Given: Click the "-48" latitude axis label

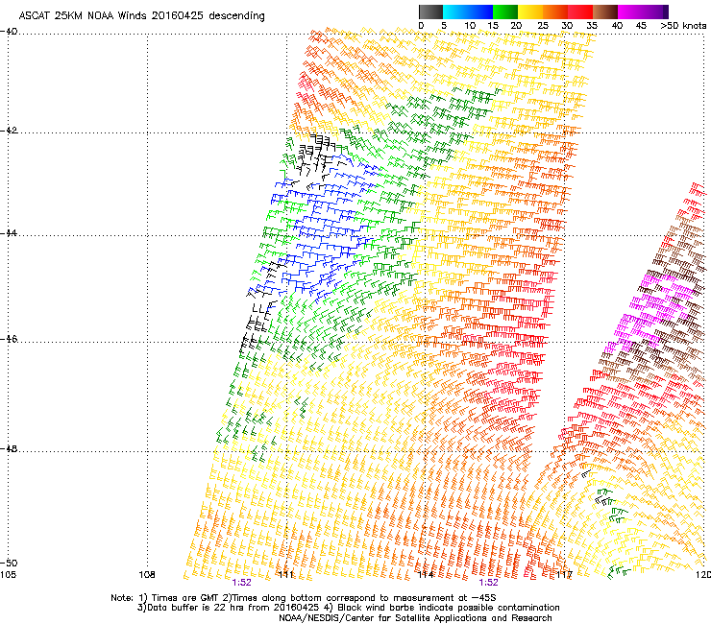Looking at the screenshot, I should 9,449.
